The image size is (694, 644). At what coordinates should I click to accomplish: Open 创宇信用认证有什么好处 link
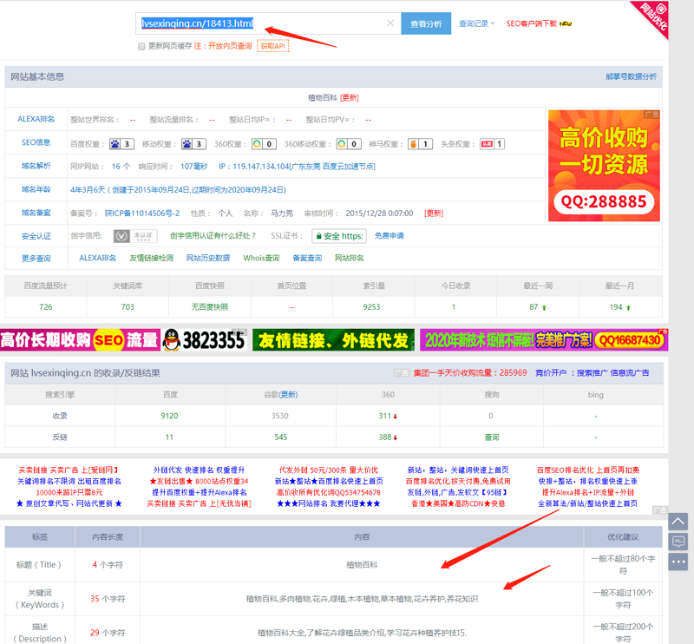pos(213,235)
